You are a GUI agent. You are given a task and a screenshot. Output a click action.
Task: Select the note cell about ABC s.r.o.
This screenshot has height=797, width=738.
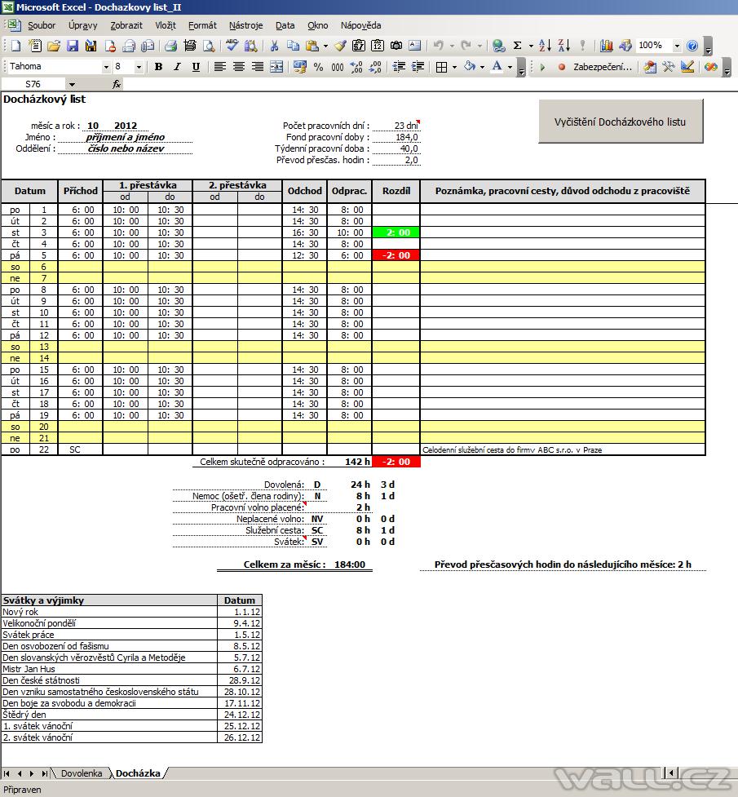[x=563, y=449]
